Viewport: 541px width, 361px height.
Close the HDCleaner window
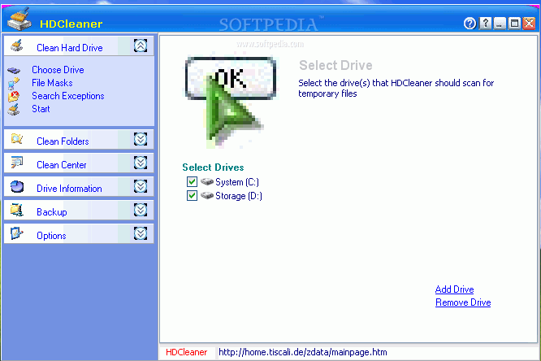click(x=529, y=23)
